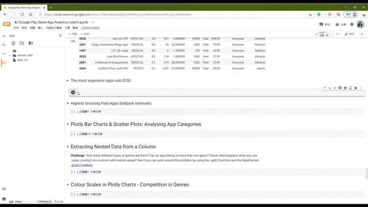This screenshot has width=368, height=207.
Task: Click into the empty code cell editor
Action: point(220,93)
